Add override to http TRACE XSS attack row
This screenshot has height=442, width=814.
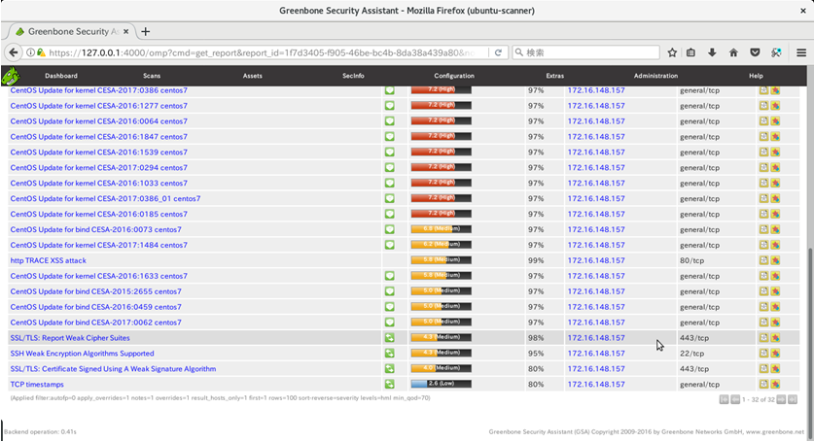(x=775, y=260)
